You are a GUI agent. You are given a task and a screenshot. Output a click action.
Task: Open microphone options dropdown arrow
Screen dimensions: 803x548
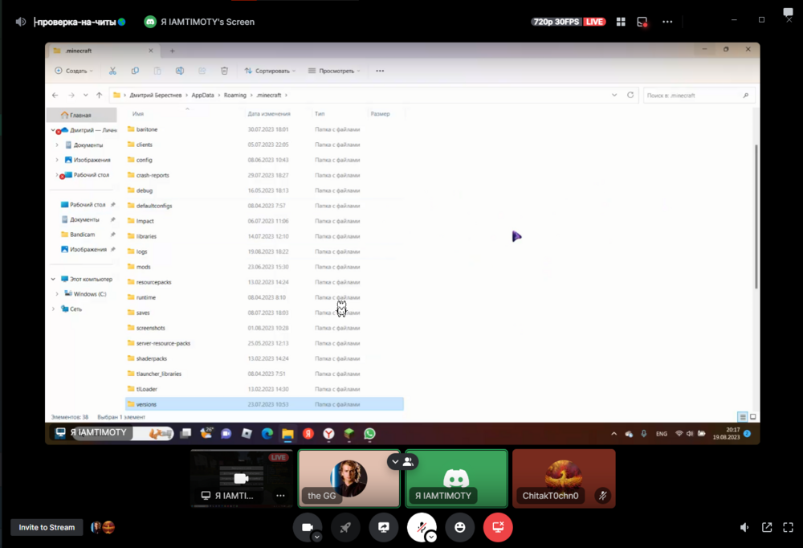[432, 537]
